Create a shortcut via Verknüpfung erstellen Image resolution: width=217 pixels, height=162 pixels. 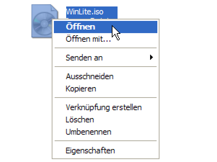[103, 107]
